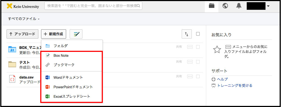Check the data.csv row checkbox

(198, 76)
